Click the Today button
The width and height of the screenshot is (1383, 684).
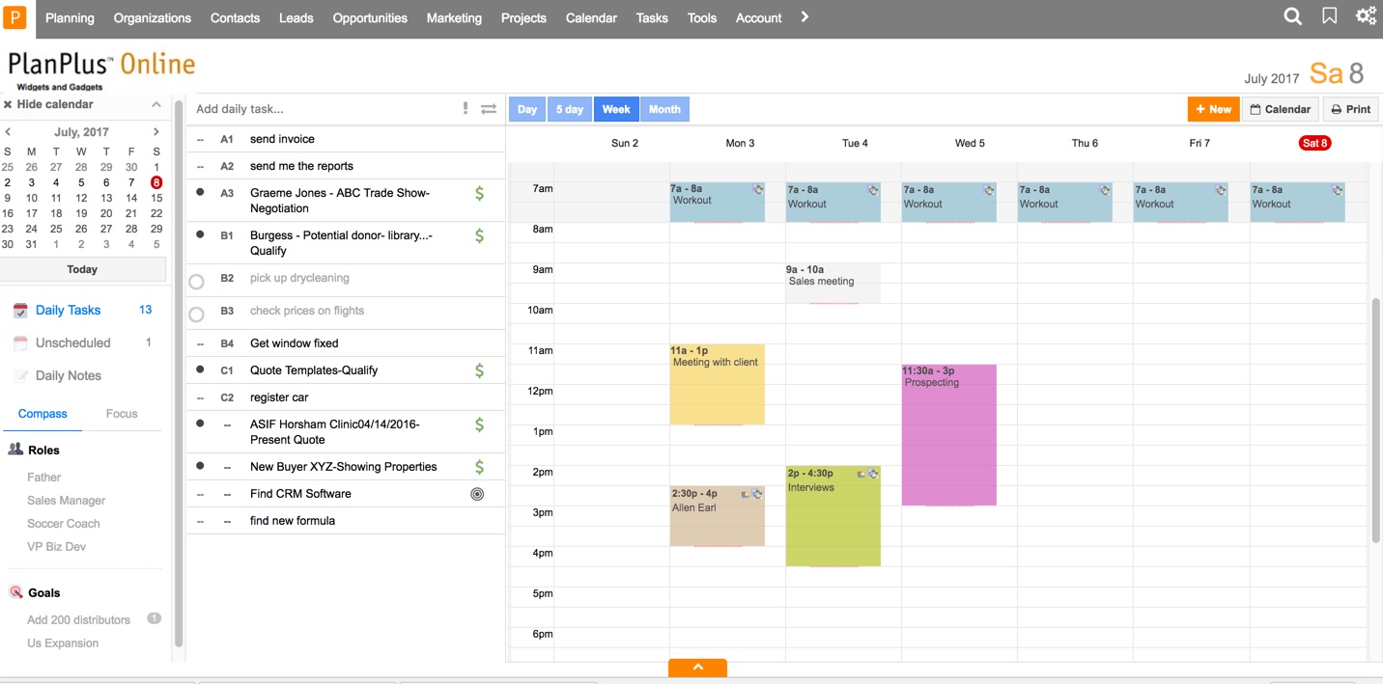pos(82,269)
